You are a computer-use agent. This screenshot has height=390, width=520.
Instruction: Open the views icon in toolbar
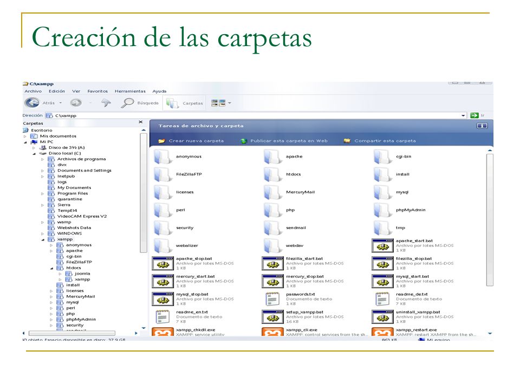point(218,103)
